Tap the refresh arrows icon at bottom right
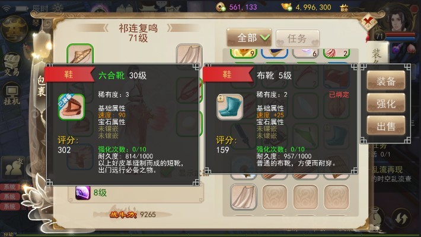The image size is (421, 237). (401, 219)
